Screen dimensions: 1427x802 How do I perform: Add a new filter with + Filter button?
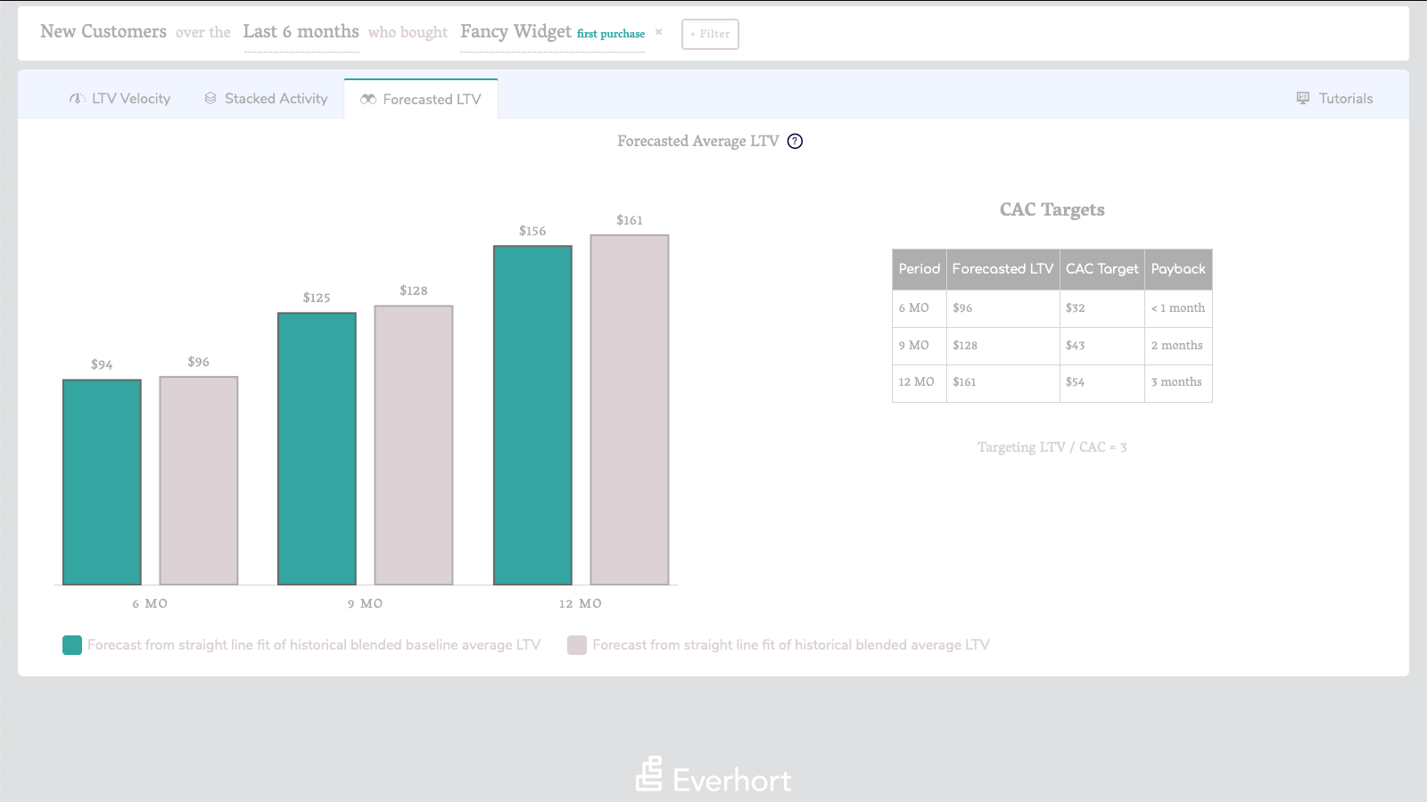click(710, 34)
